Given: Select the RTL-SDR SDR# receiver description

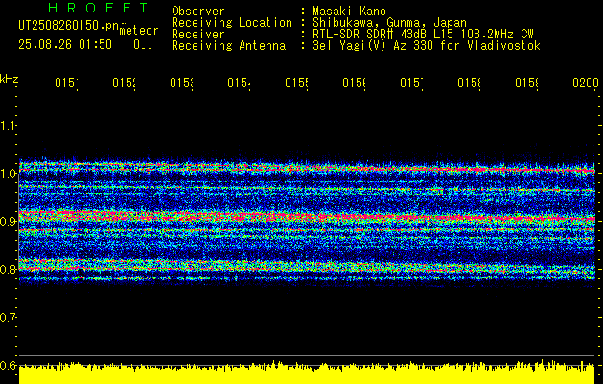Looking at the screenshot, I should [423, 35].
